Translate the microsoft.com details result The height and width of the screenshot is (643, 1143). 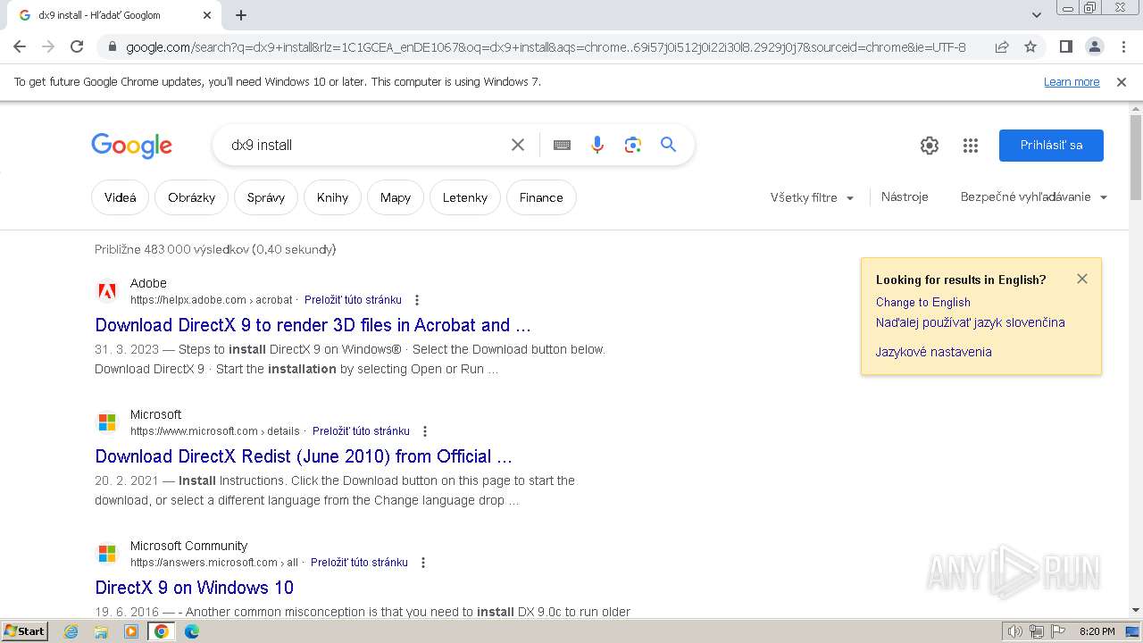point(361,431)
